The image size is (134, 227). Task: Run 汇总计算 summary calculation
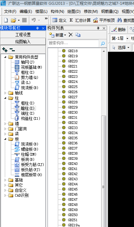80,20
